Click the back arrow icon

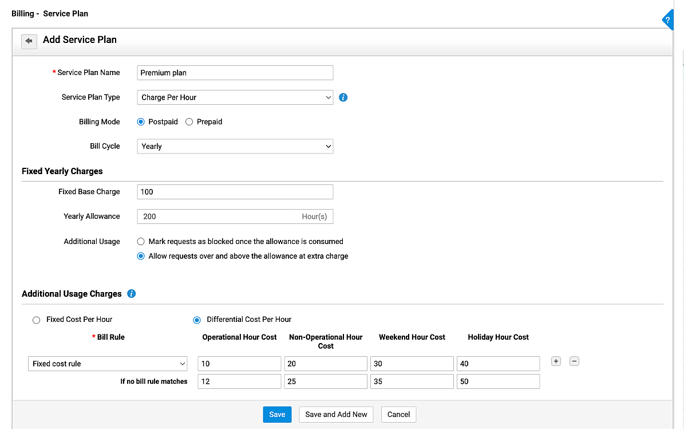[x=29, y=41]
